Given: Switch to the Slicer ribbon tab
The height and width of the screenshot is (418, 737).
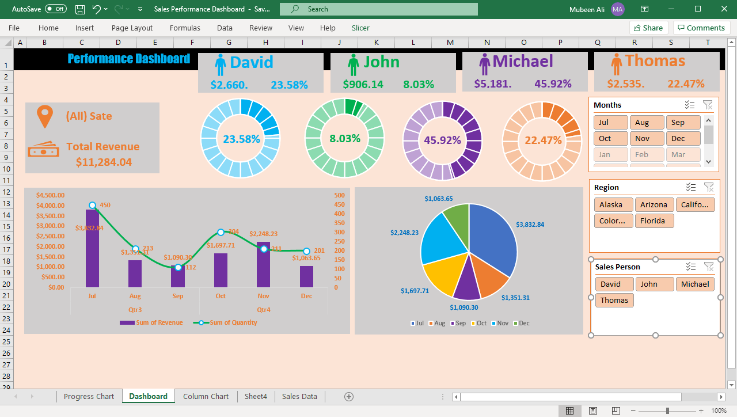Looking at the screenshot, I should (x=360, y=28).
